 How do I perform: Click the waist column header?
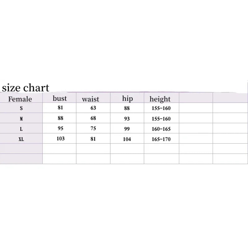(91, 99)
